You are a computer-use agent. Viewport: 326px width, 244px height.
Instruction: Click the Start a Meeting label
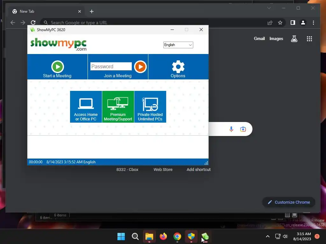click(57, 76)
